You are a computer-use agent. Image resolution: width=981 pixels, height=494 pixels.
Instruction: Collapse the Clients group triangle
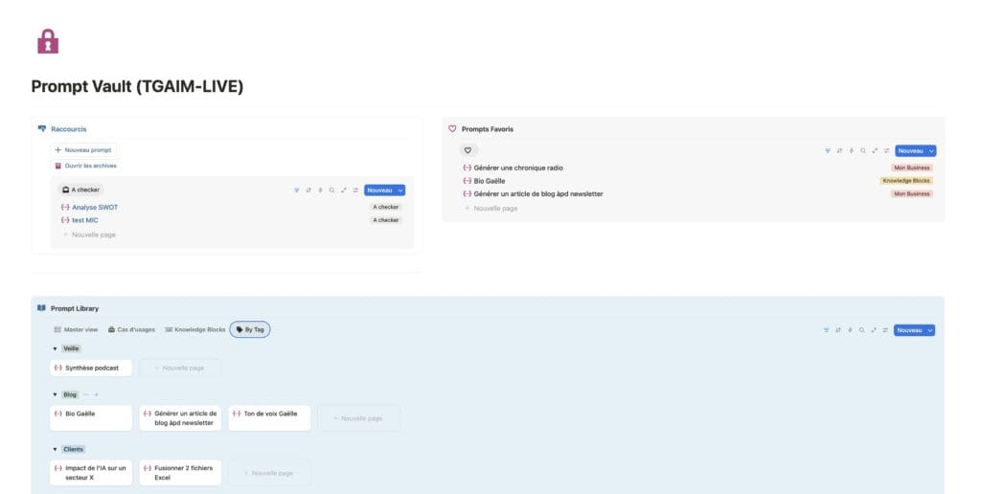55,449
